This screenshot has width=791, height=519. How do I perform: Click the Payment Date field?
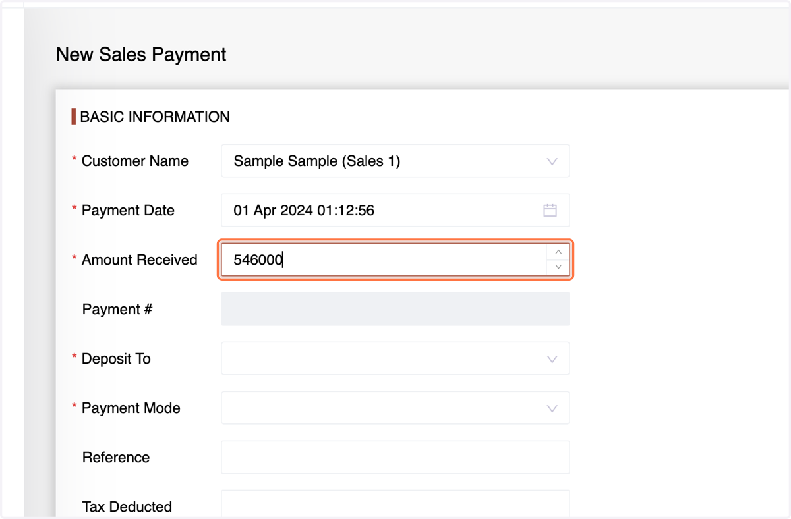pyautogui.click(x=395, y=210)
